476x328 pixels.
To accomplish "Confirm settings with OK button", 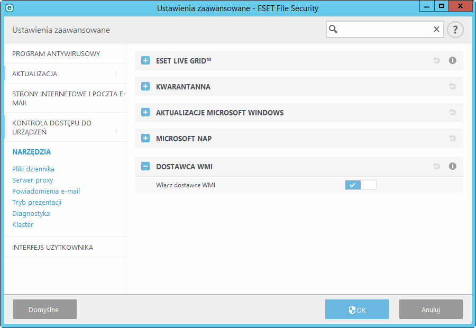I will (x=357, y=309).
